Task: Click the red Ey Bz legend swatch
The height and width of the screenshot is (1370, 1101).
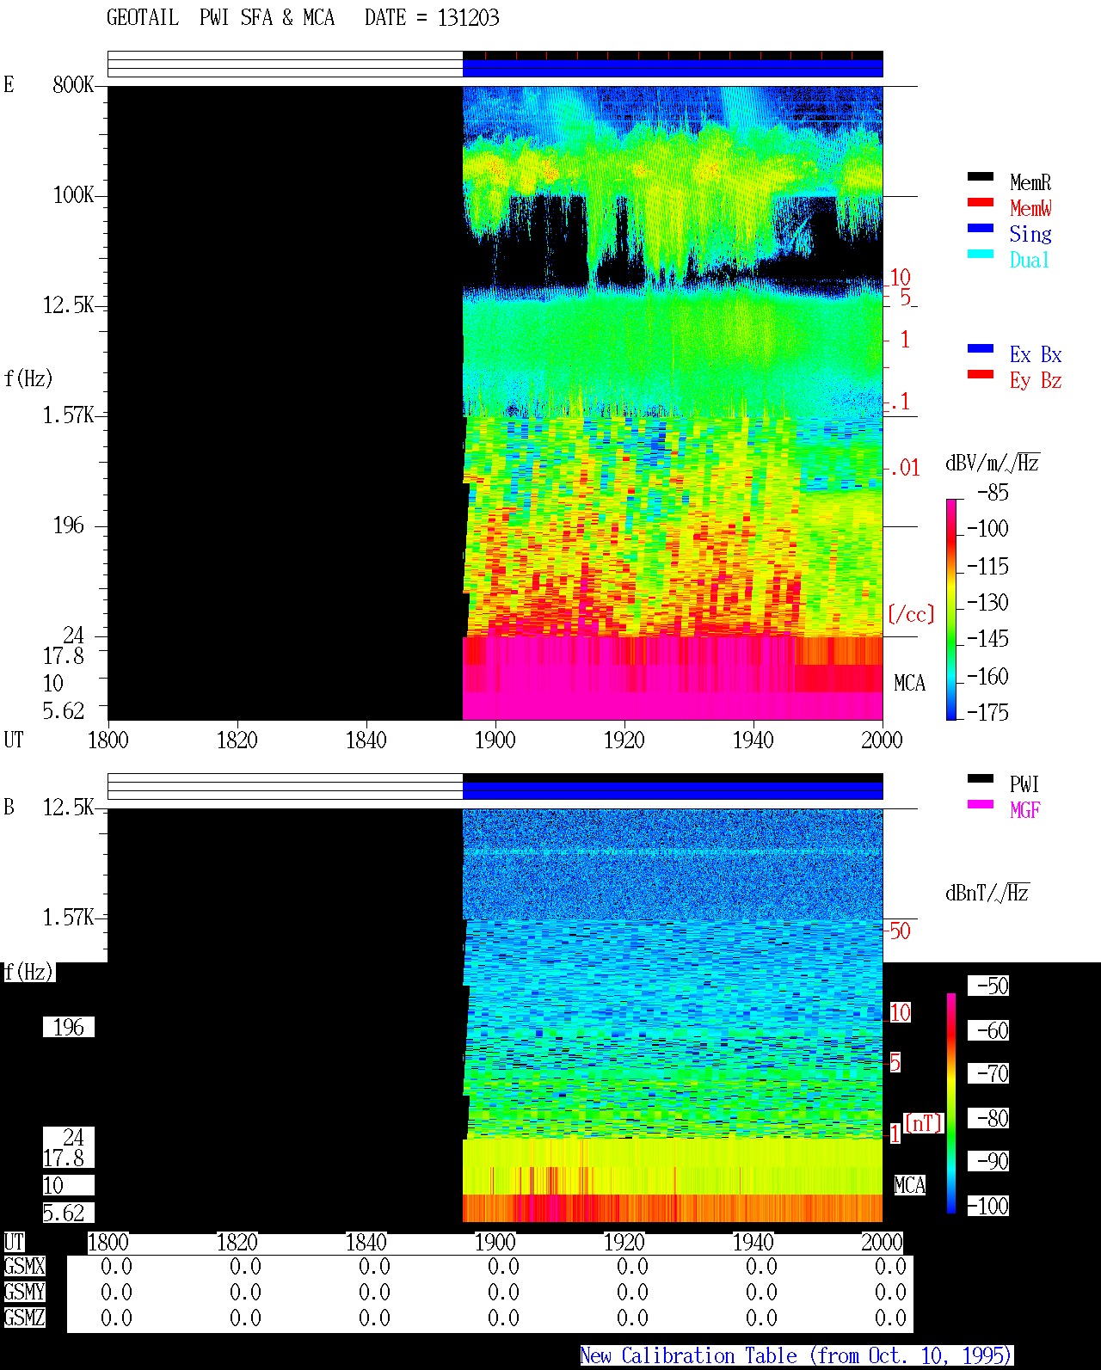Action: click(980, 374)
